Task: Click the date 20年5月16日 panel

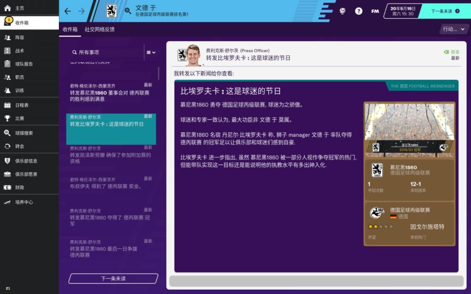Action: pyautogui.click(x=403, y=11)
